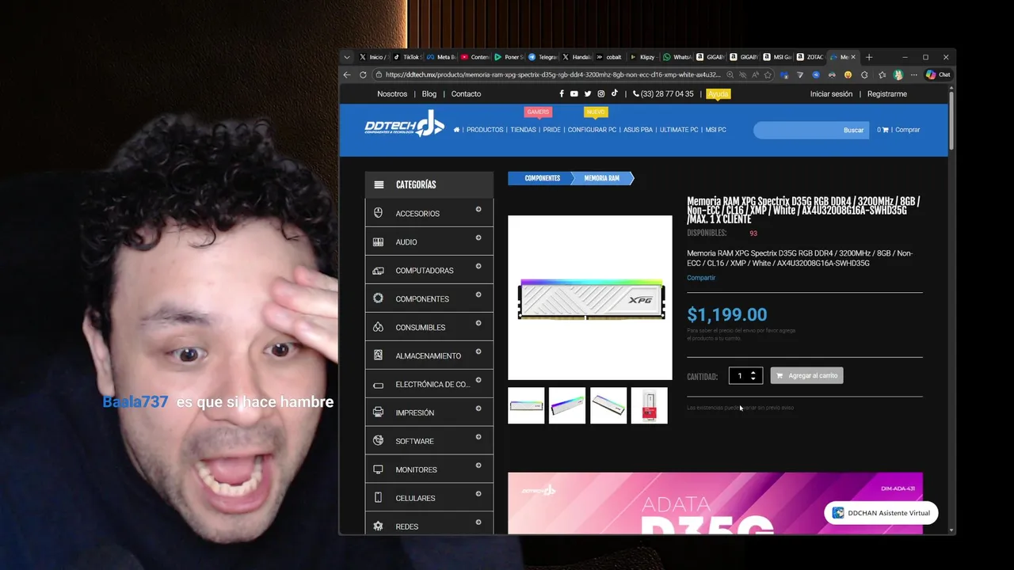Expand the Almacenamiento category
1014x570 pixels.
point(478,352)
